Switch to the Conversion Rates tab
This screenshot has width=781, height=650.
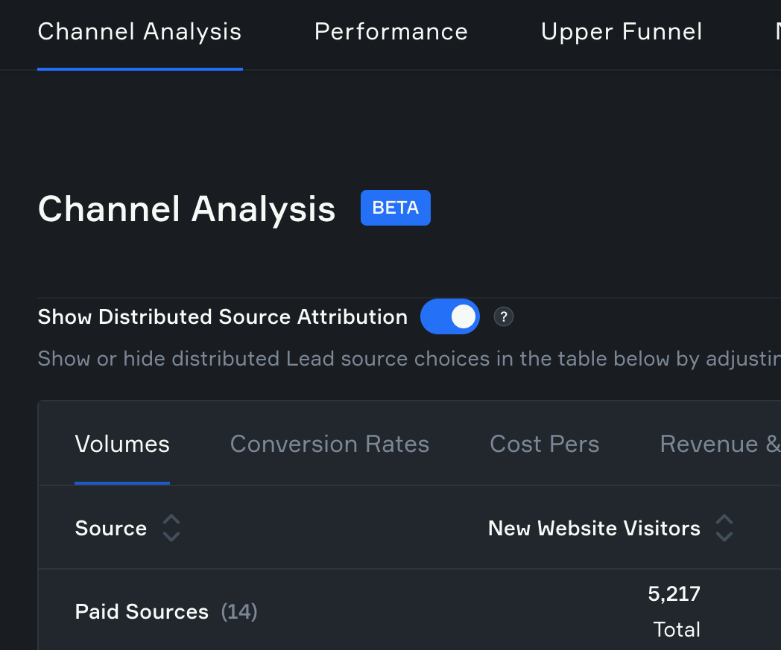click(x=330, y=444)
